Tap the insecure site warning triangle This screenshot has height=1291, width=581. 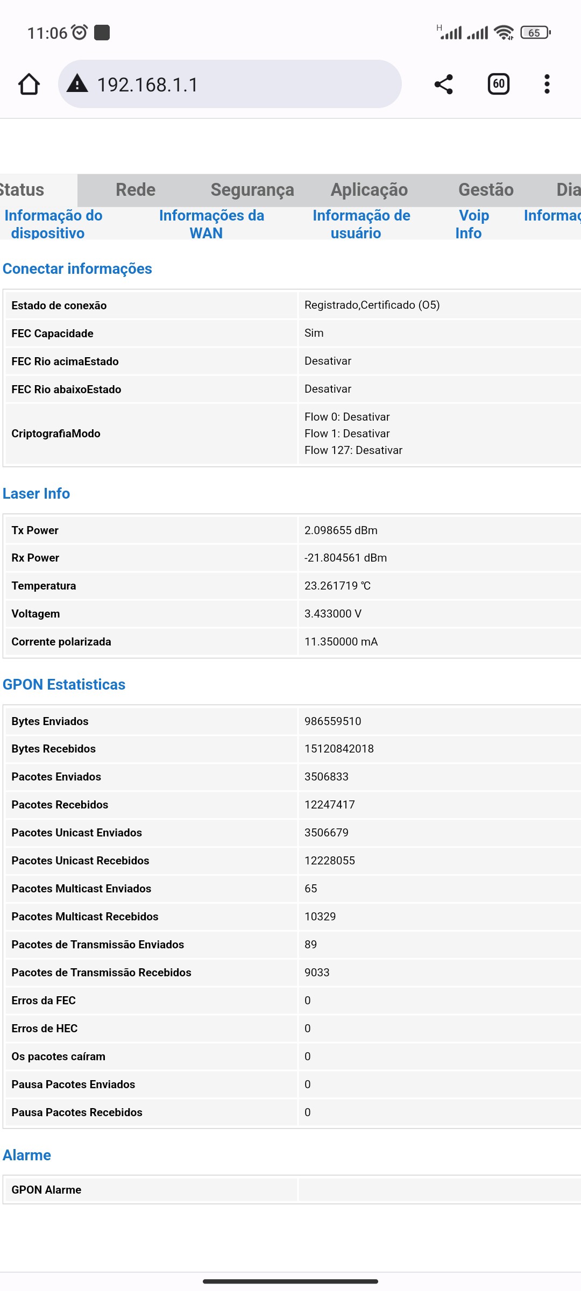point(77,84)
